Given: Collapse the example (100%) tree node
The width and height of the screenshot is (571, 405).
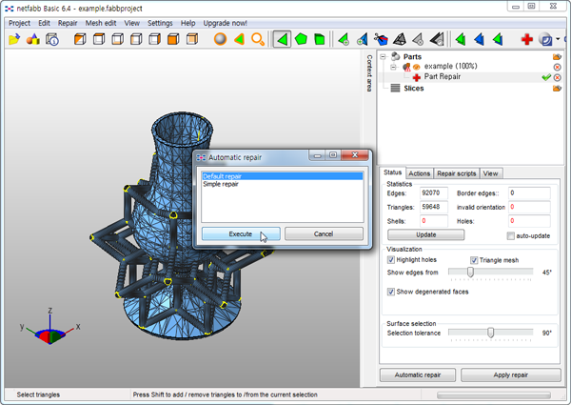Looking at the screenshot, I should [x=393, y=67].
